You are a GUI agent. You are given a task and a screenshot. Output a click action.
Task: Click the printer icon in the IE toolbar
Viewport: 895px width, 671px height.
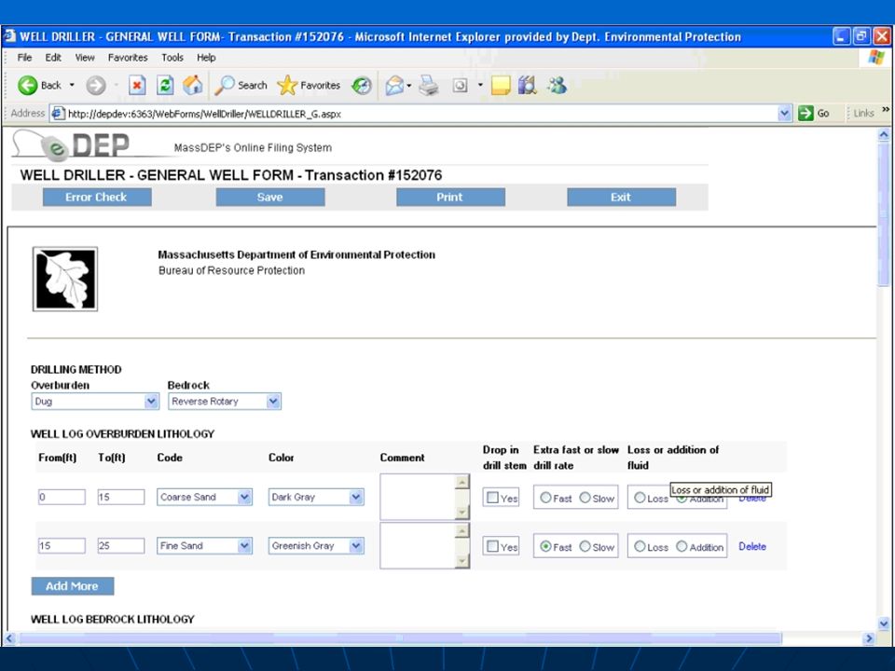click(429, 86)
